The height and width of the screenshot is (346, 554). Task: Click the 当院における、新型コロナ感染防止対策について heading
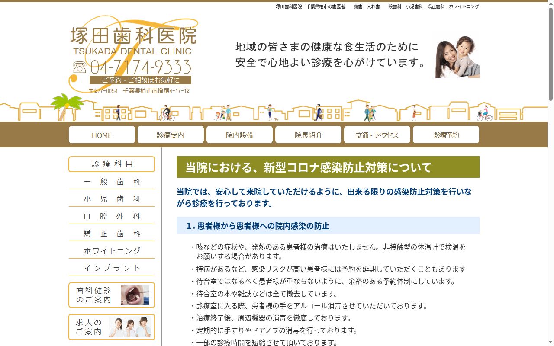pos(328,167)
